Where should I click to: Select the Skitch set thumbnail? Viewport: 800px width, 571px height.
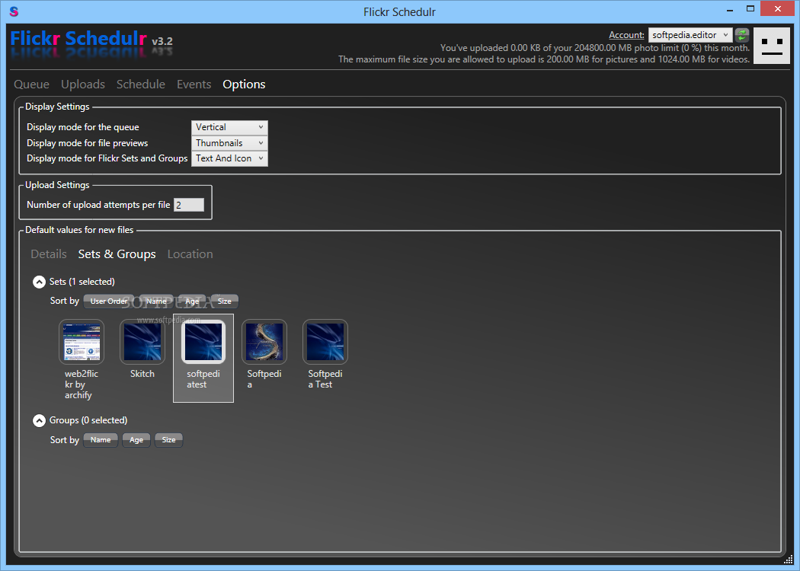[x=142, y=342]
